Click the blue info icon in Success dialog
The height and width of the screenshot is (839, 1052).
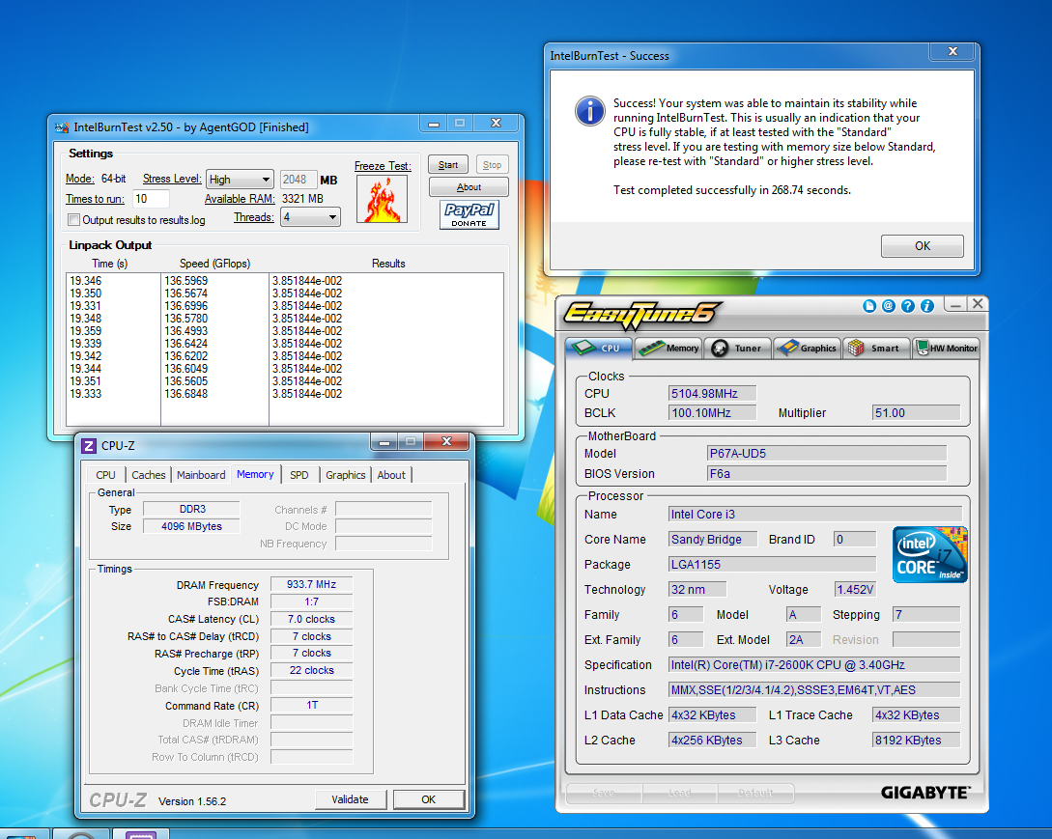[x=589, y=111]
